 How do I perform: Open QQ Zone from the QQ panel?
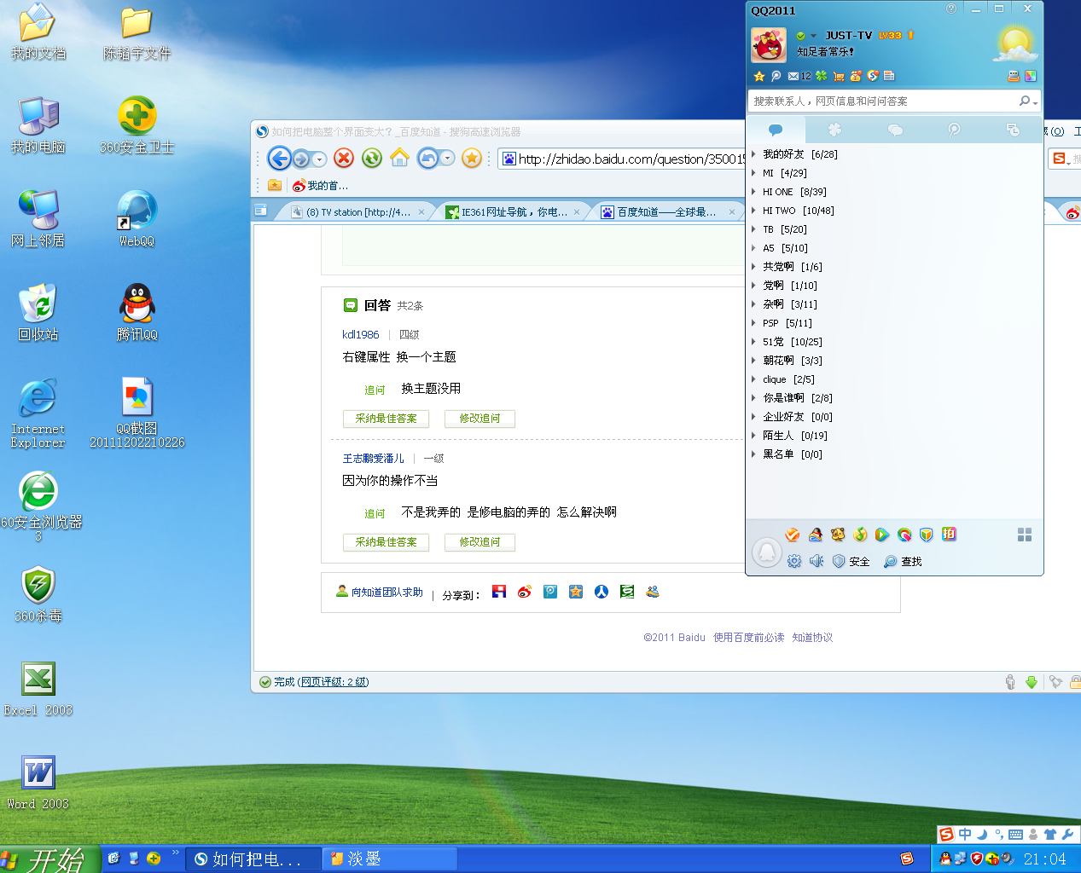pos(759,76)
